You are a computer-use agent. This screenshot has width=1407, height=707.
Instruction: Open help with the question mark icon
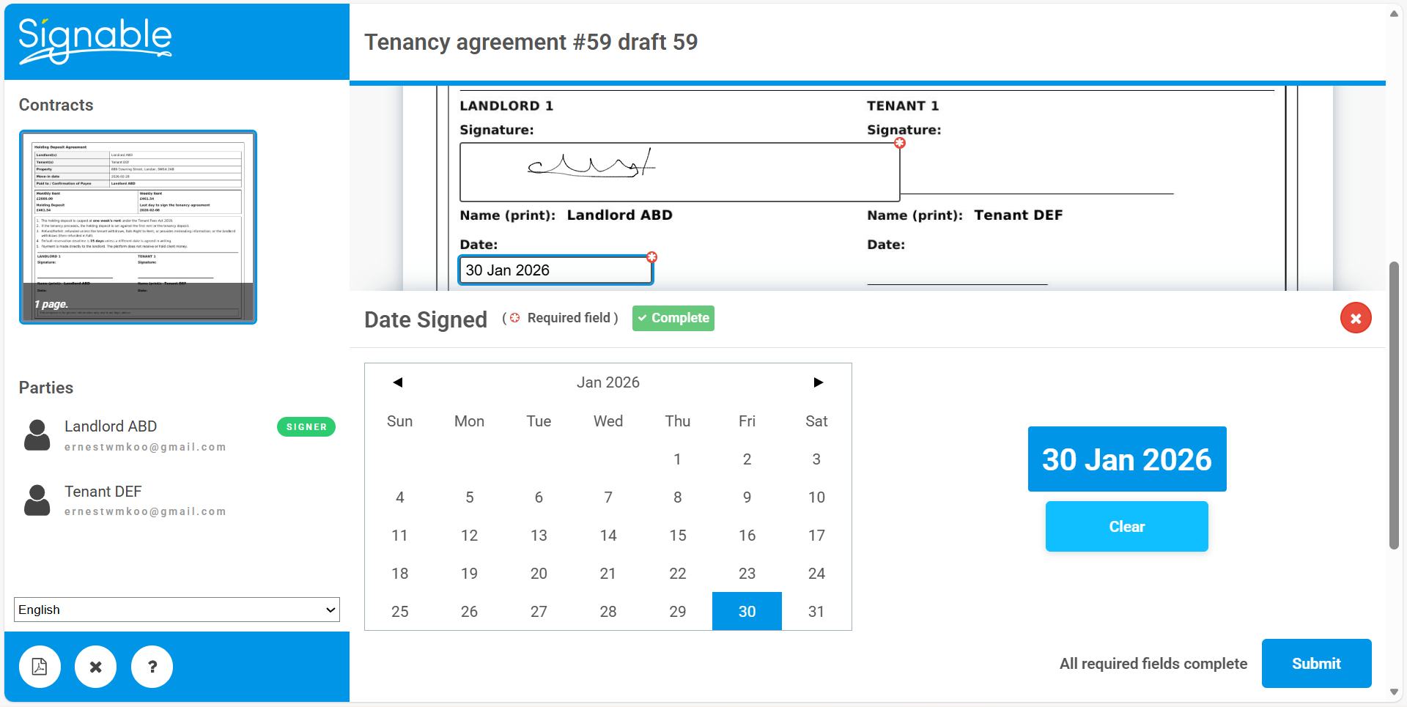point(152,667)
